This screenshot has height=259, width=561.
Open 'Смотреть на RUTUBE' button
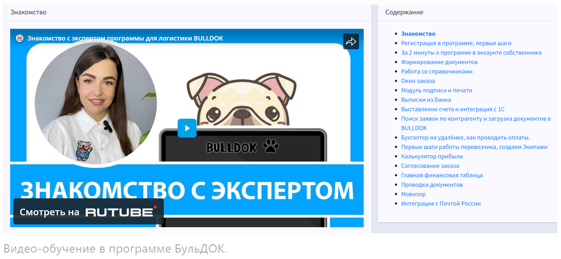tap(89, 212)
